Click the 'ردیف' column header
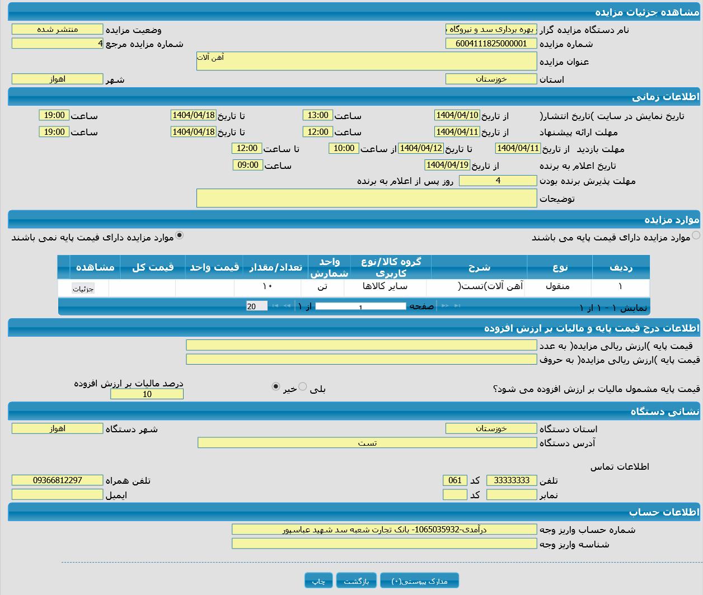The width and height of the screenshot is (703, 595). pos(620,267)
